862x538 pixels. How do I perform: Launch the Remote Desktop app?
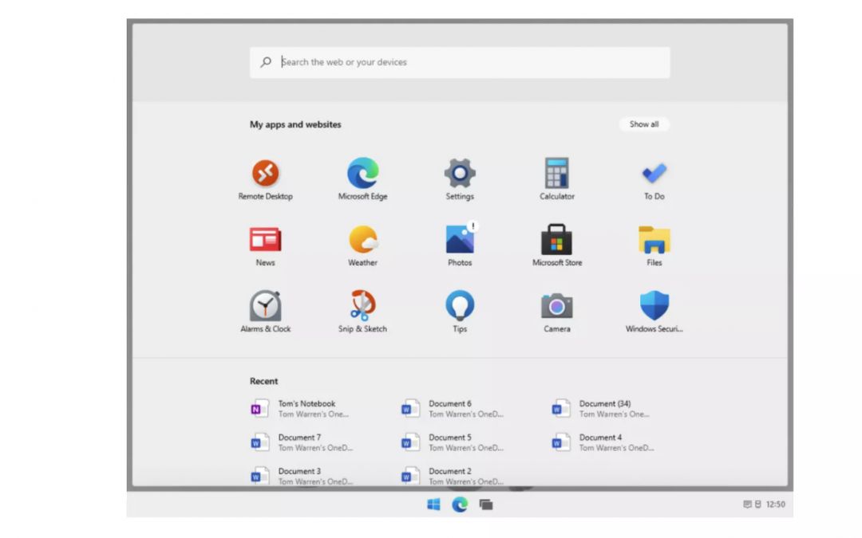(x=265, y=174)
